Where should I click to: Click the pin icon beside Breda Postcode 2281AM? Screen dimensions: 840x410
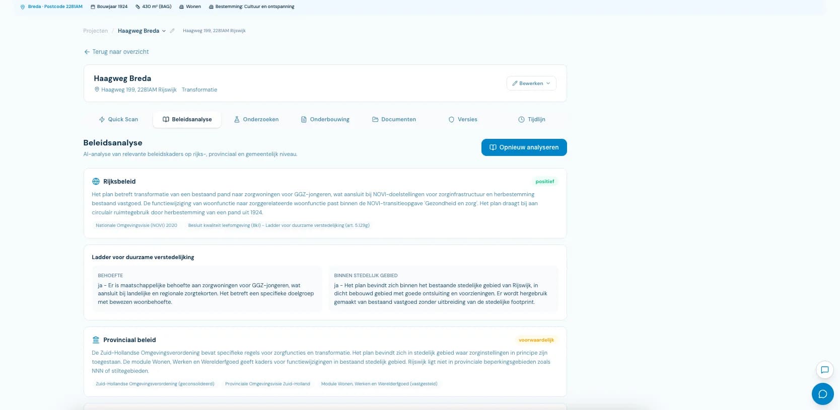tap(22, 7)
